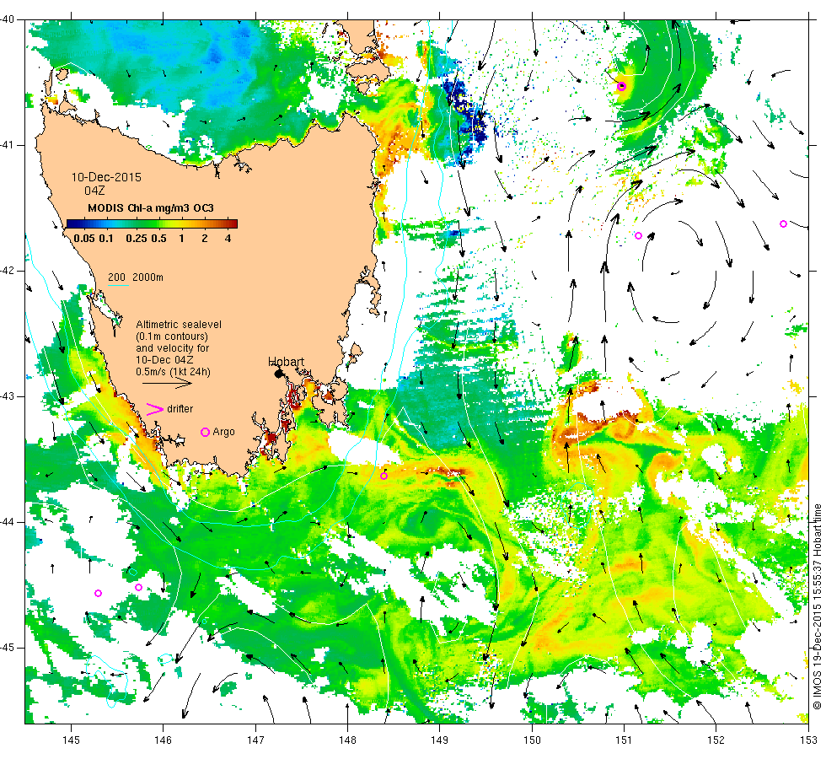
Task: Click the longitude axis label '149'
Action: [440, 740]
